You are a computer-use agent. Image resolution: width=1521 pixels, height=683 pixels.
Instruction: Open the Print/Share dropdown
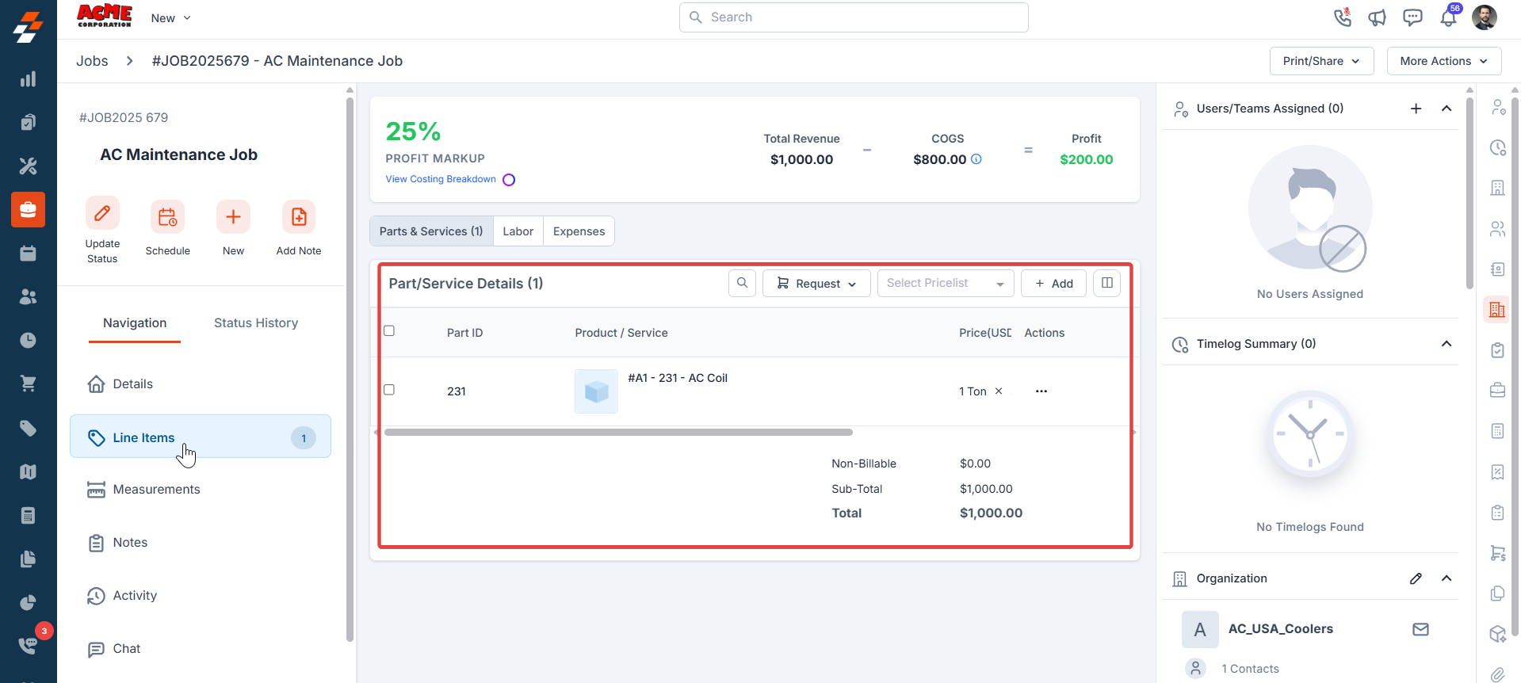[x=1321, y=61]
